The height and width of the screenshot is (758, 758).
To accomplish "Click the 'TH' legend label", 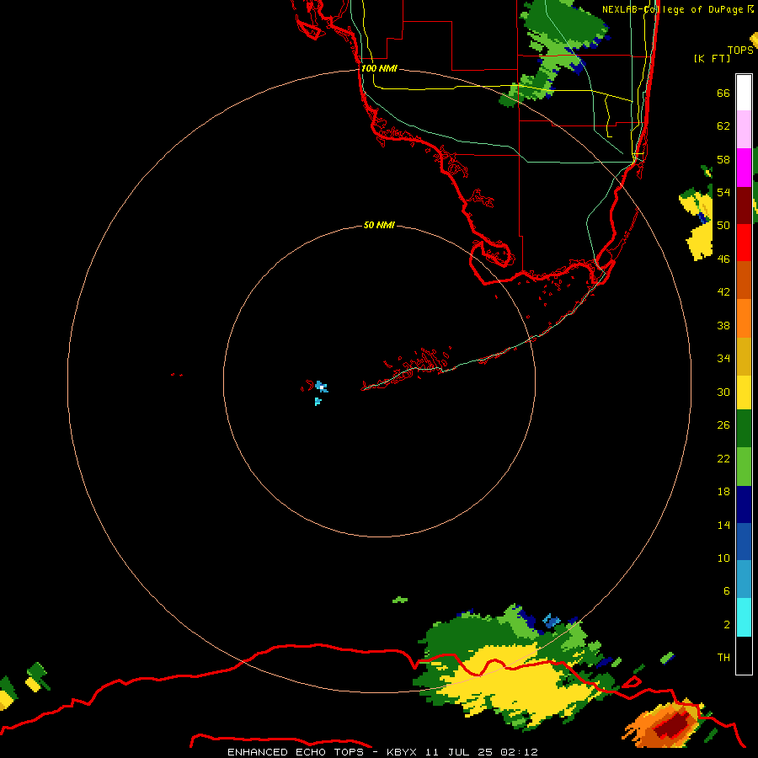I will click(x=723, y=657).
